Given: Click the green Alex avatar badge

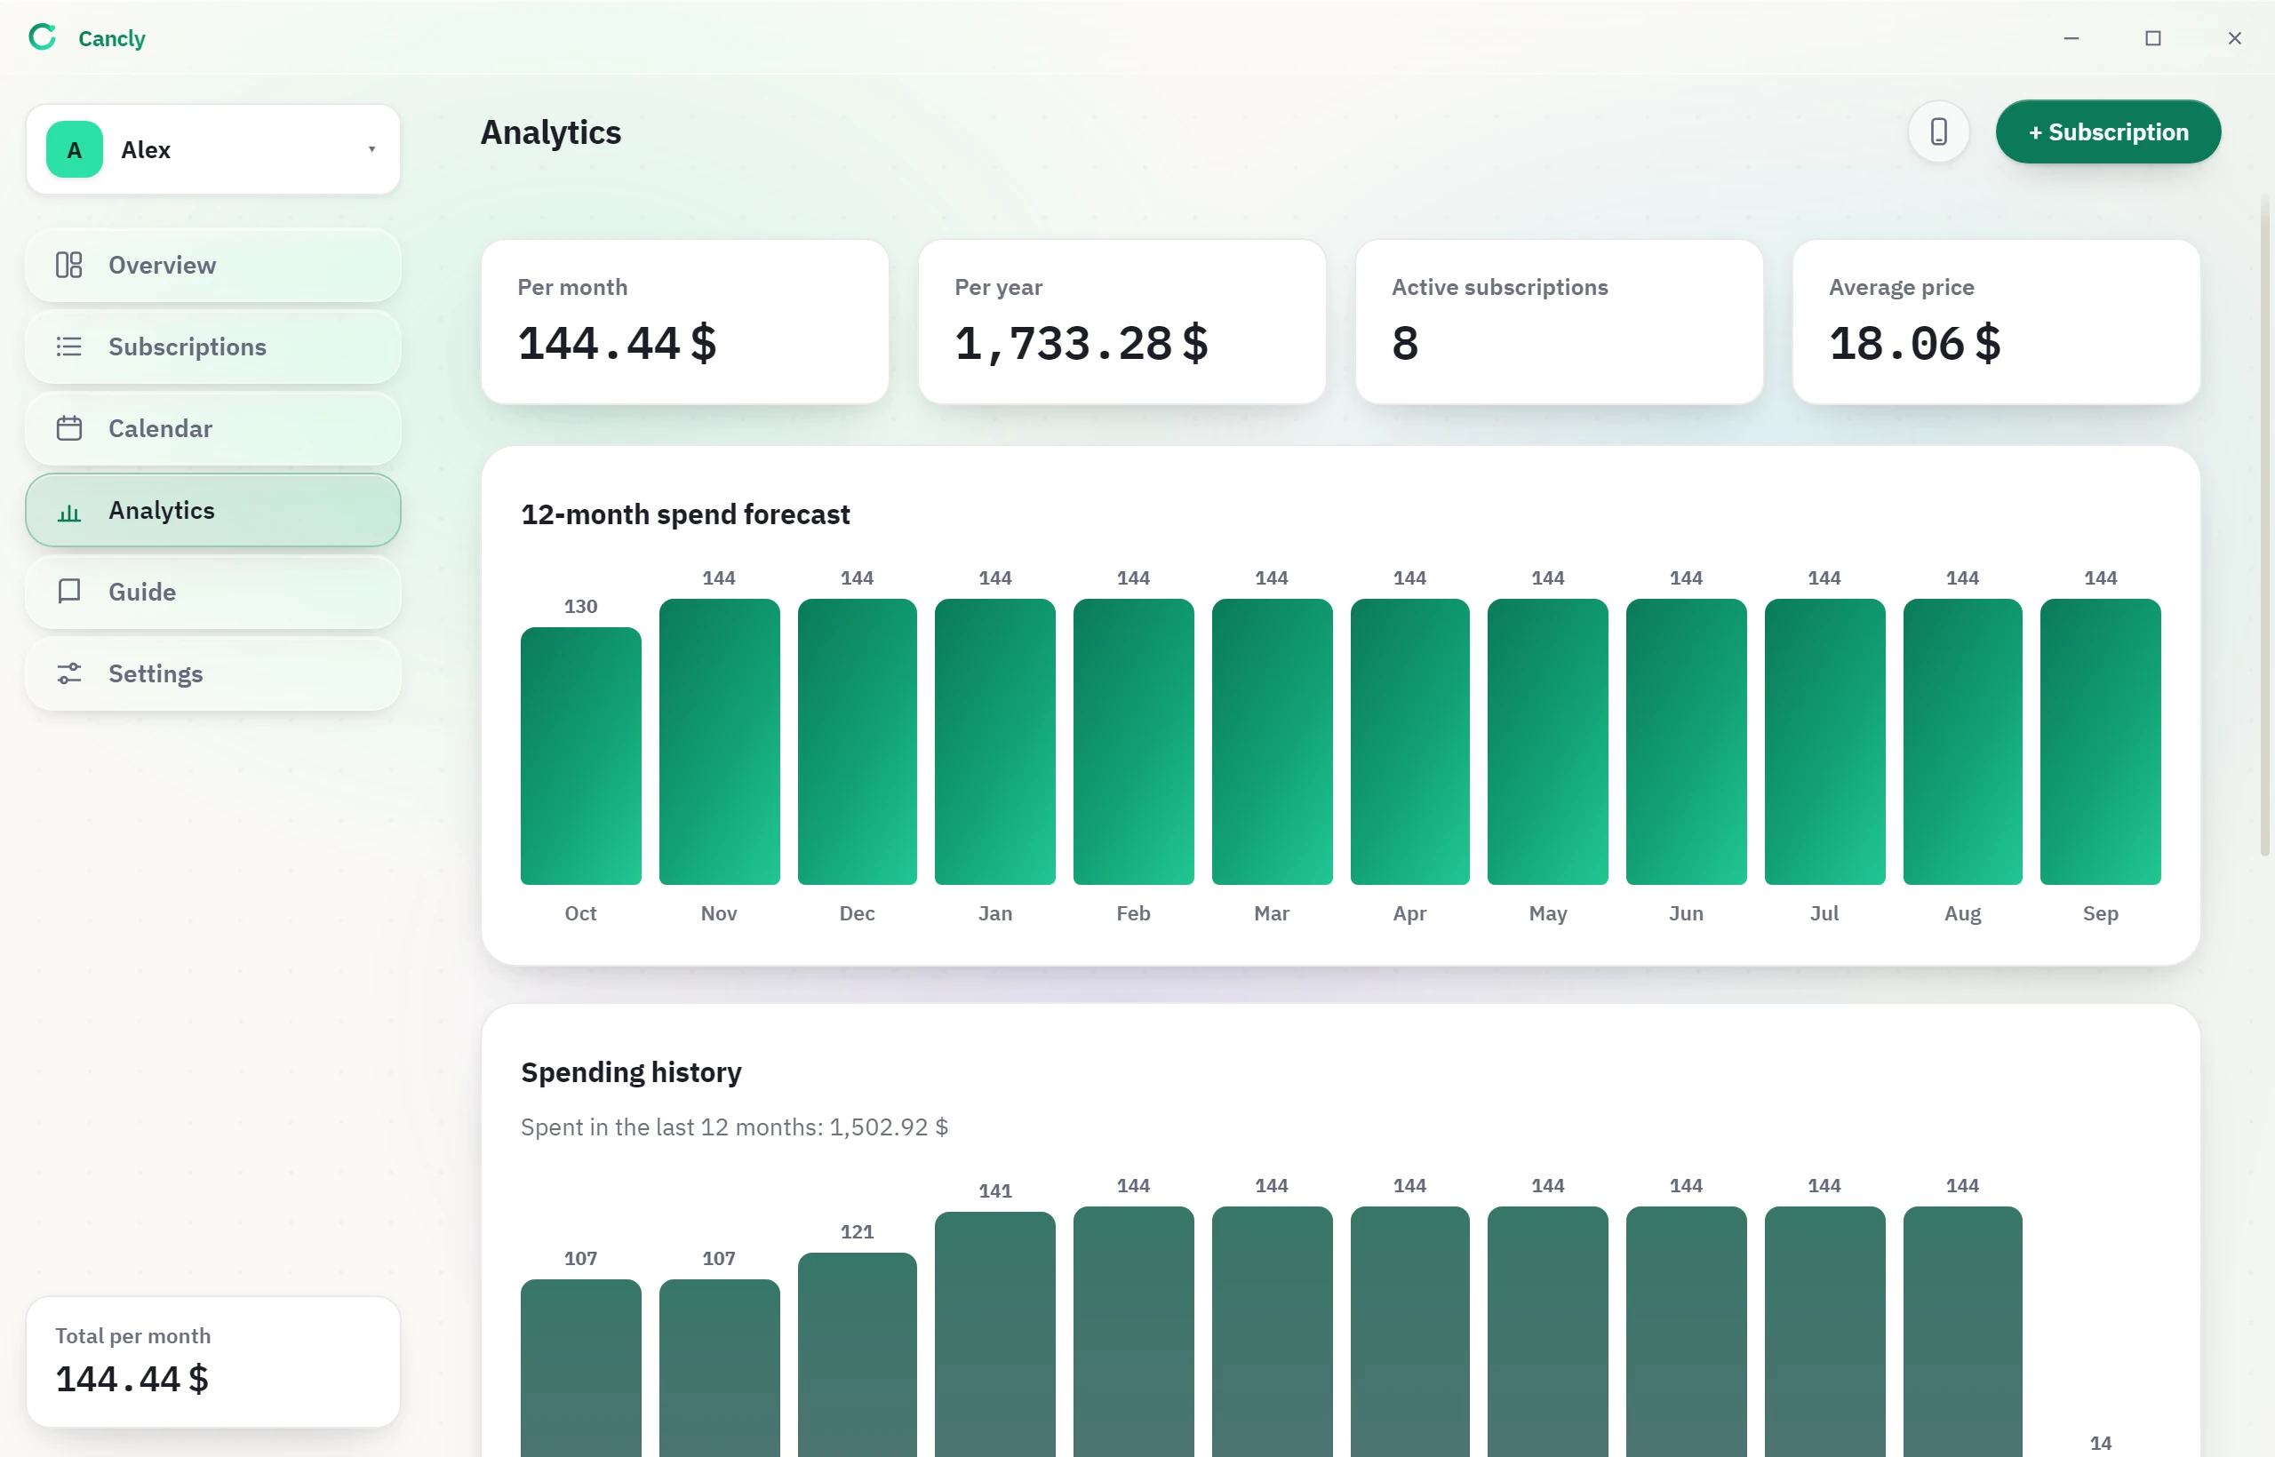Looking at the screenshot, I should pos(75,149).
